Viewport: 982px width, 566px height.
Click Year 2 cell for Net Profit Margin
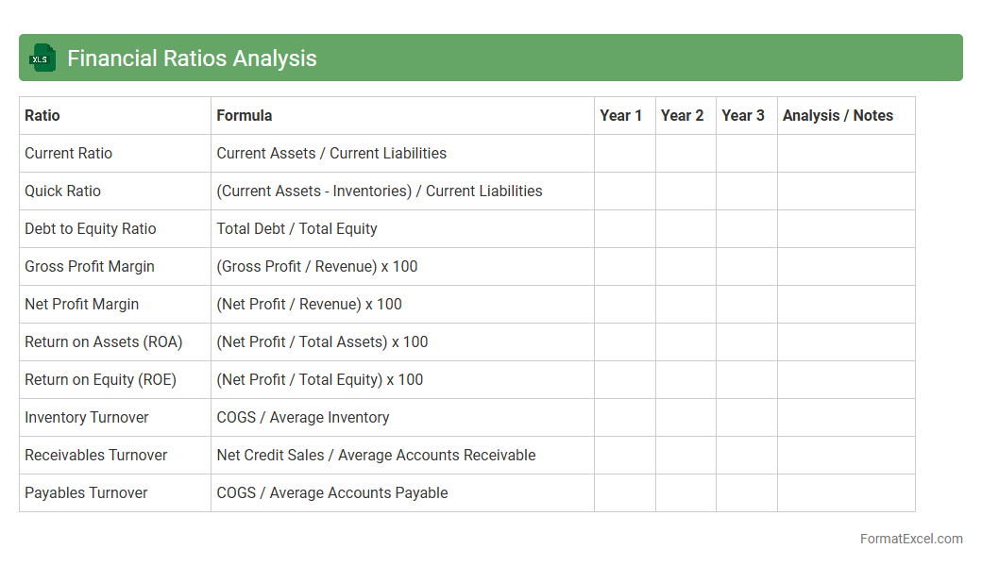[686, 304]
